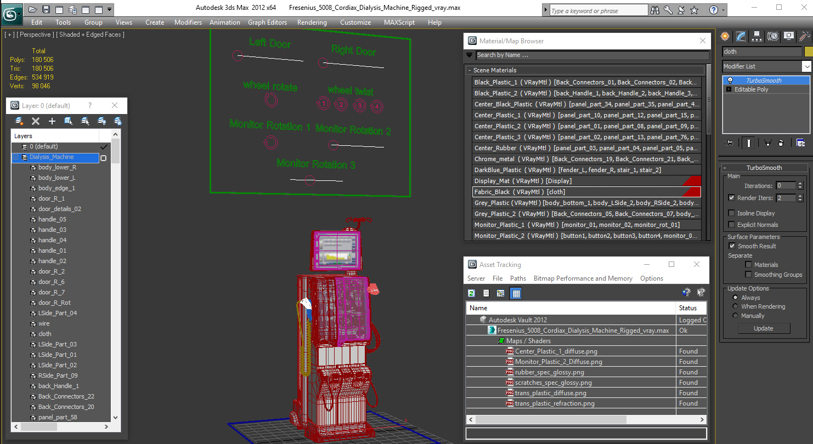The height and width of the screenshot is (444, 813).
Task: Toggle the TurboSmooth modifier lightbulb
Action: (730, 81)
